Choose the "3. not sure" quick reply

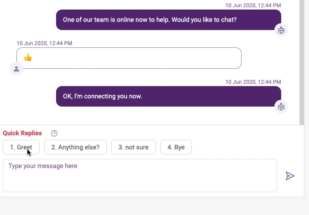tap(134, 147)
